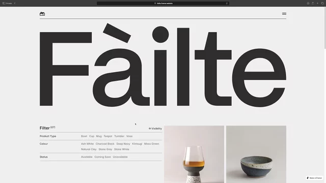Toggle the Kintsugi colour filter
The height and width of the screenshot is (183, 326).
point(137,144)
